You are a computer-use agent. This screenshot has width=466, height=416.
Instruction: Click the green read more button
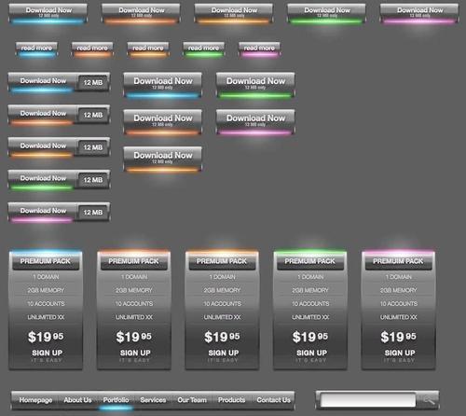[x=204, y=50]
